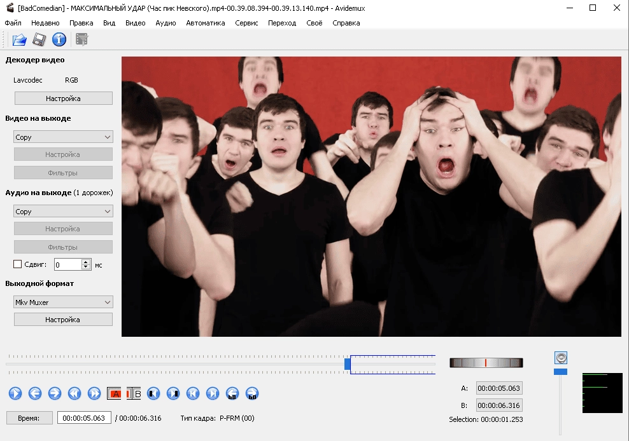This screenshot has height=441, width=629.
Task: Open the Аудио menu
Action: click(x=166, y=23)
